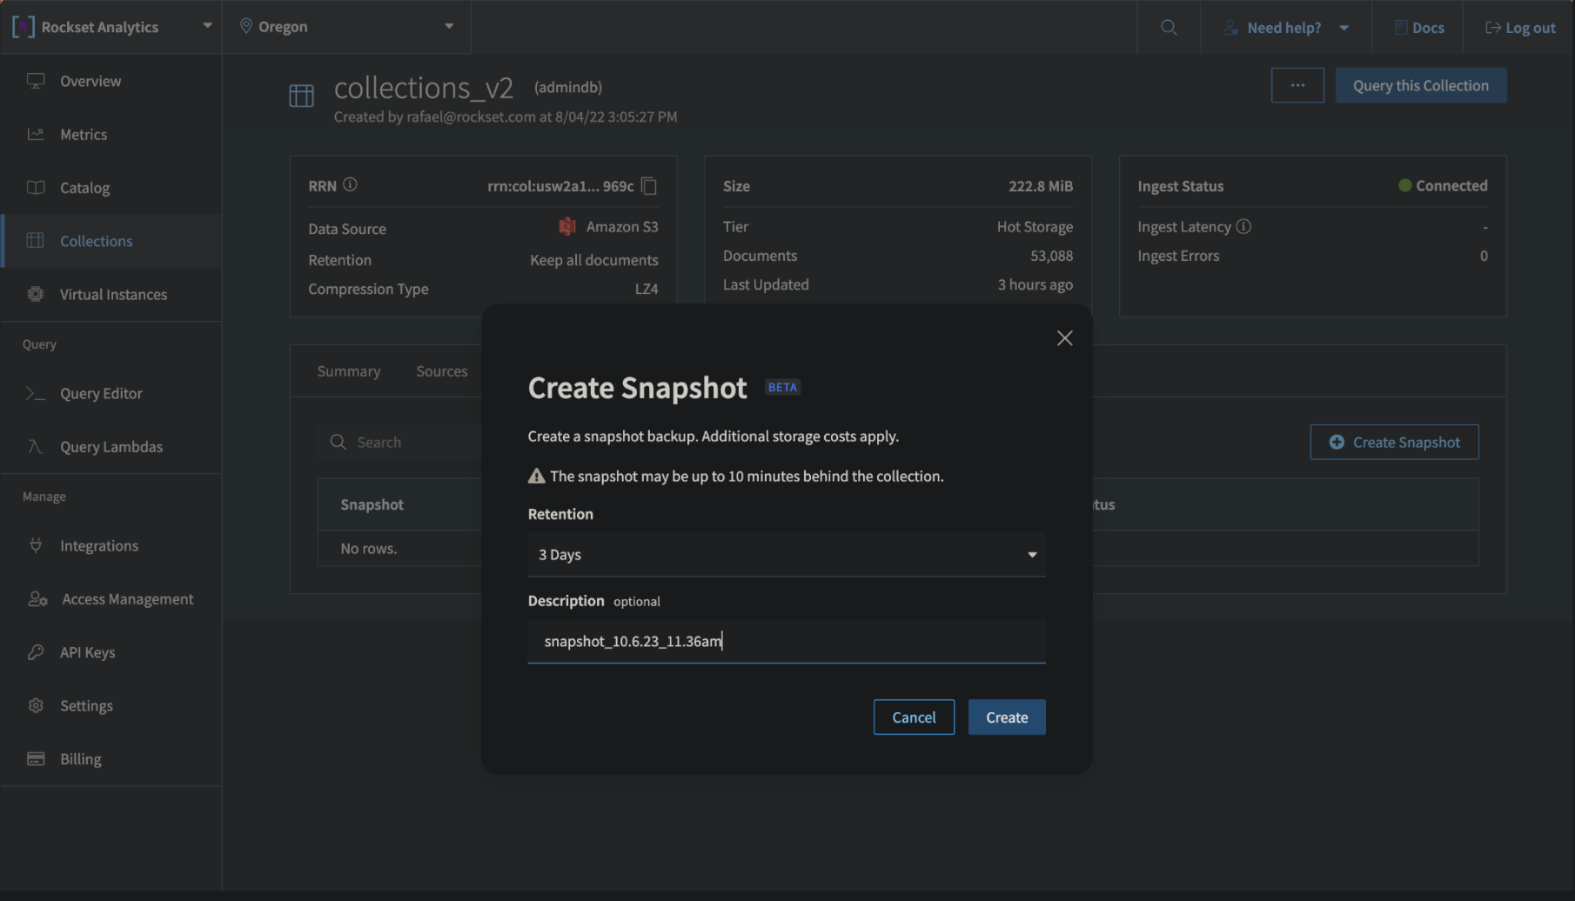Click the 'collections_v2' collection title
This screenshot has height=901, width=1575.
pyautogui.click(x=424, y=88)
